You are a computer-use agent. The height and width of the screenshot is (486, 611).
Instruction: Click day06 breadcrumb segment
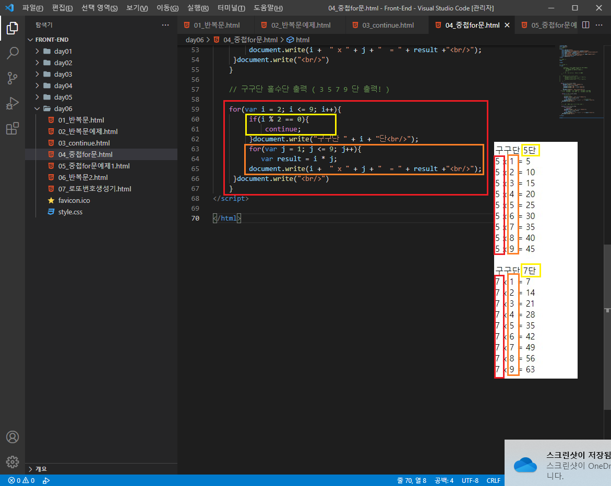tap(195, 40)
